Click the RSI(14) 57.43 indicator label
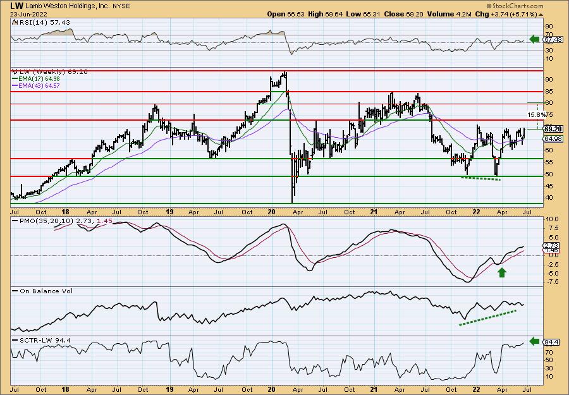This screenshot has height=395, width=569. point(44,23)
